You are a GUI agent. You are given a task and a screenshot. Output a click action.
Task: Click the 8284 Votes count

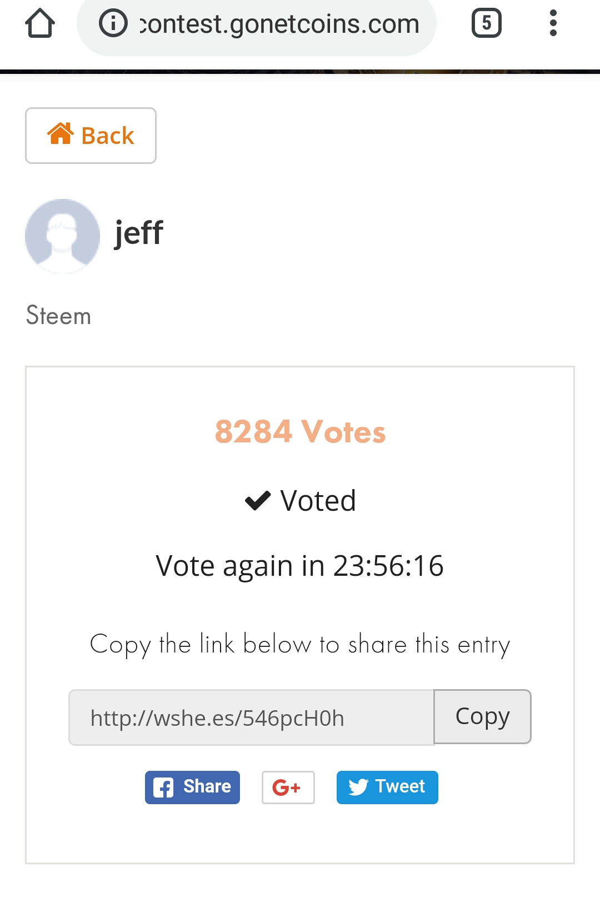[300, 432]
